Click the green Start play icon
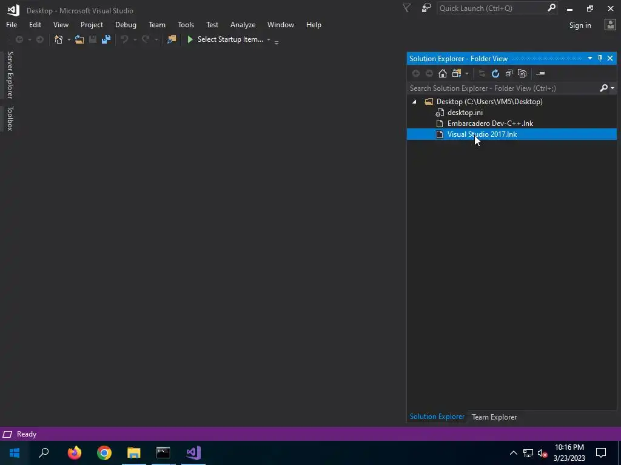 coord(190,39)
